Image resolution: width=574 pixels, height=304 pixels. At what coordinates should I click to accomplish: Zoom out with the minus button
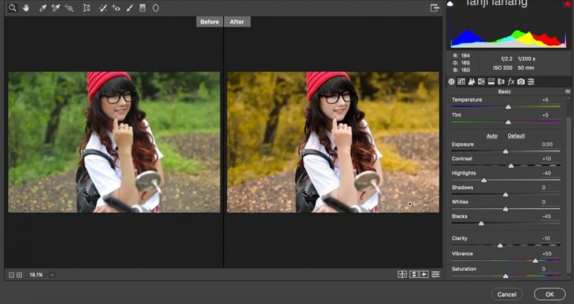11,275
